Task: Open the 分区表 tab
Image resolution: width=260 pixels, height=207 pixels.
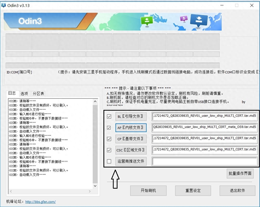Action: pyautogui.click(x=38, y=94)
